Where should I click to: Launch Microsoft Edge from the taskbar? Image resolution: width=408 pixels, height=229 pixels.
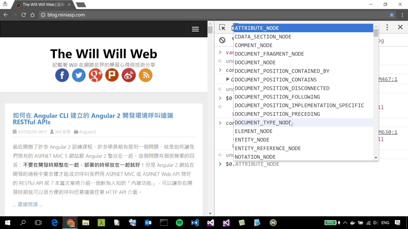55,223
